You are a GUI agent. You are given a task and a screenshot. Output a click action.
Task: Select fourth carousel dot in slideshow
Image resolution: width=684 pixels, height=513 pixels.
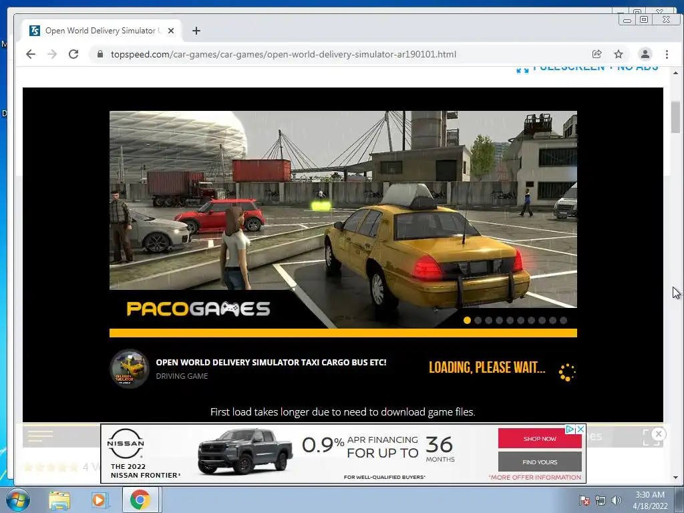(x=499, y=320)
